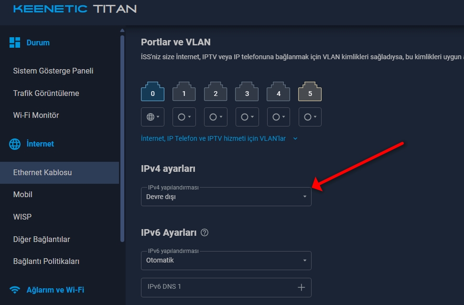The image size is (464, 305).
Task: Open port 1 role dropdown
Action: pyautogui.click(x=184, y=117)
